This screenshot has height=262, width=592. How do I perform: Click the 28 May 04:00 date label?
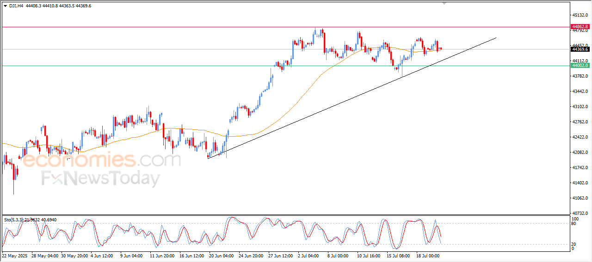[45, 256]
